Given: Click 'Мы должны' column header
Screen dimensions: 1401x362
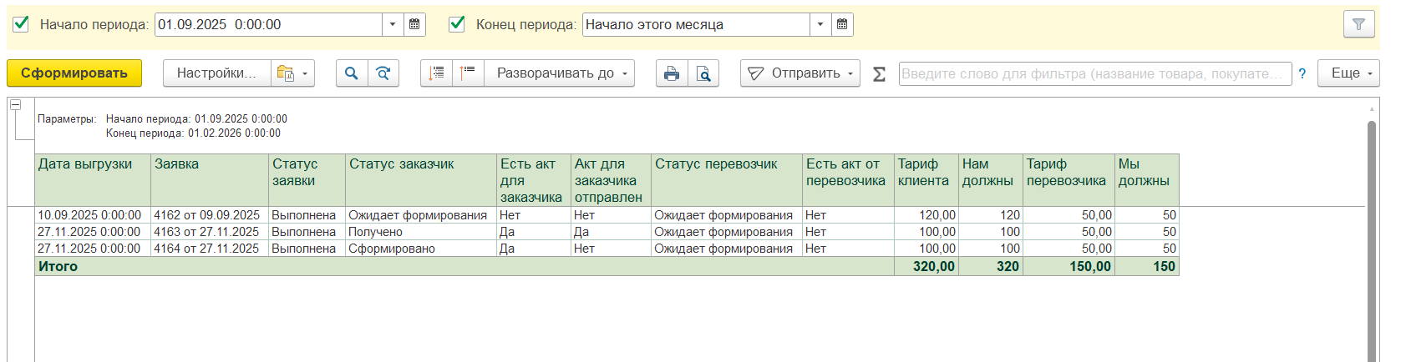Looking at the screenshot, I should pos(1147,179).
